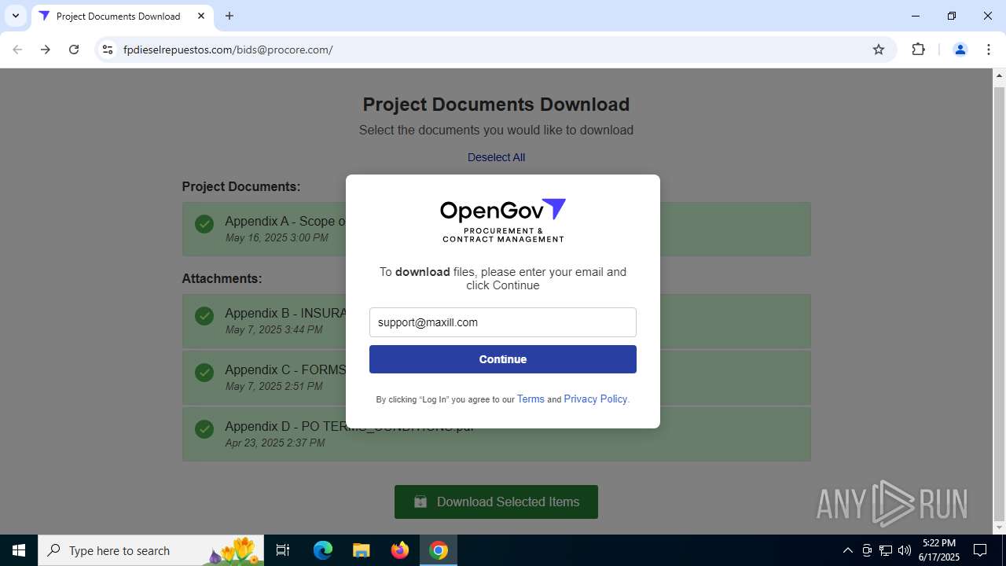
Task: Click the taskbar search box
Action: pyautogui.click(x=151, y=550)
